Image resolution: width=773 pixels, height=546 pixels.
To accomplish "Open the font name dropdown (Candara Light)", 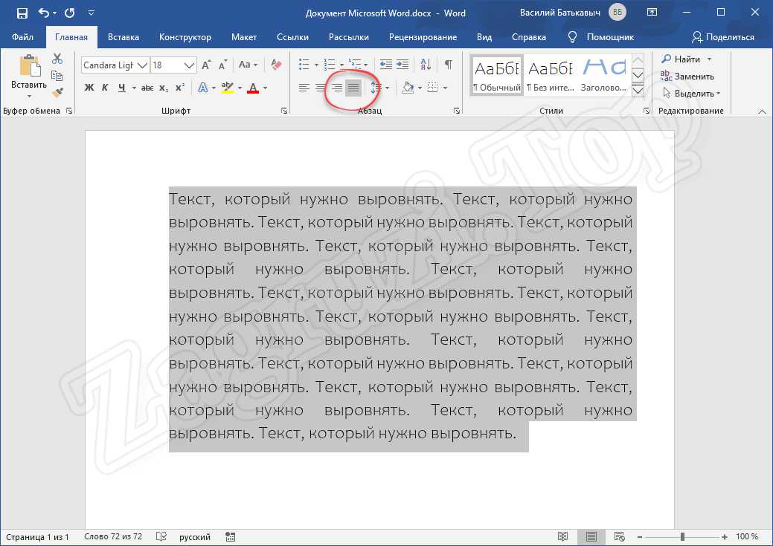I will (x=143, y=65).
